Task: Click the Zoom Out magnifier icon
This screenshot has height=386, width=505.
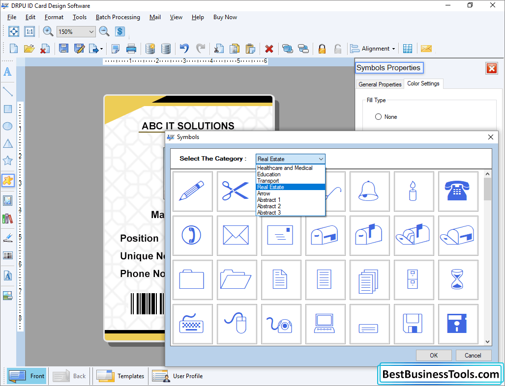Action: pyautogui.click(x=104, y=31)
